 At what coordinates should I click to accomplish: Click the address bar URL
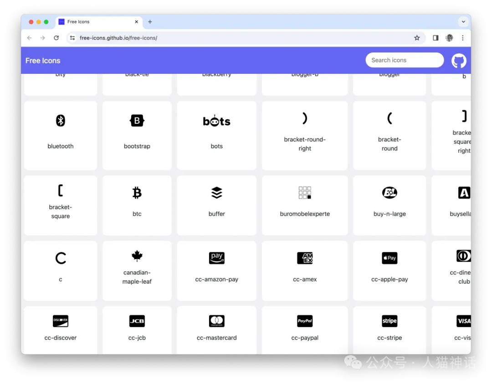pos(118,38)
